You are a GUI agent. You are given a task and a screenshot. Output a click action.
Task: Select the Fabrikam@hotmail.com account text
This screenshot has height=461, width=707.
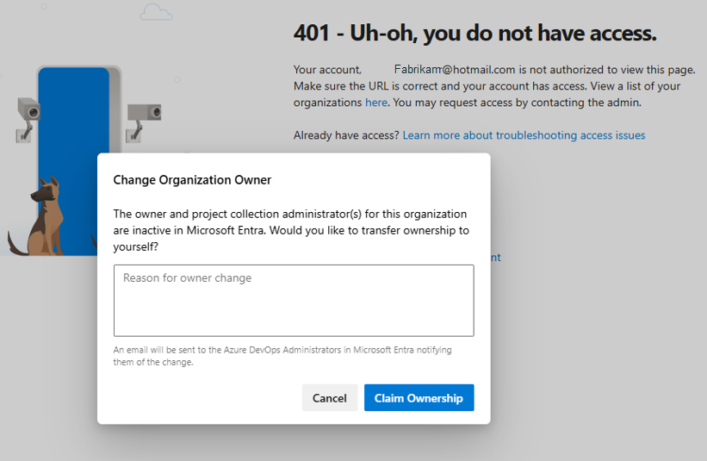tap(455, 70)
